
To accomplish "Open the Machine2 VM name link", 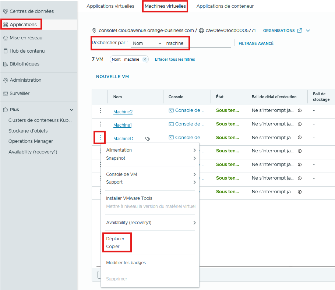I will tap(123, 112).
